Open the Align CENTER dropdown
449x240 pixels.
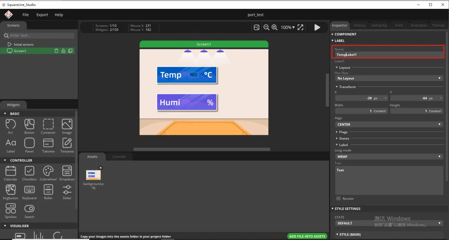(389, 124)
